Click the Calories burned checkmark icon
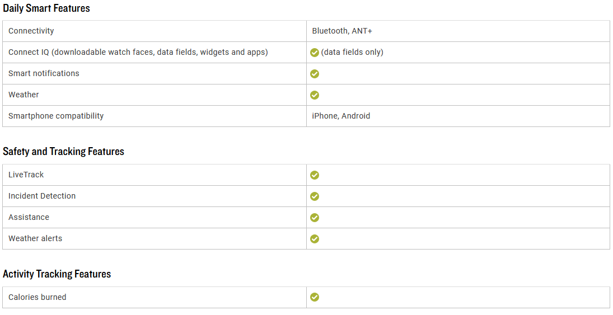Image resolution: width=613 pixels, height=315 pixels. point(314,297)
